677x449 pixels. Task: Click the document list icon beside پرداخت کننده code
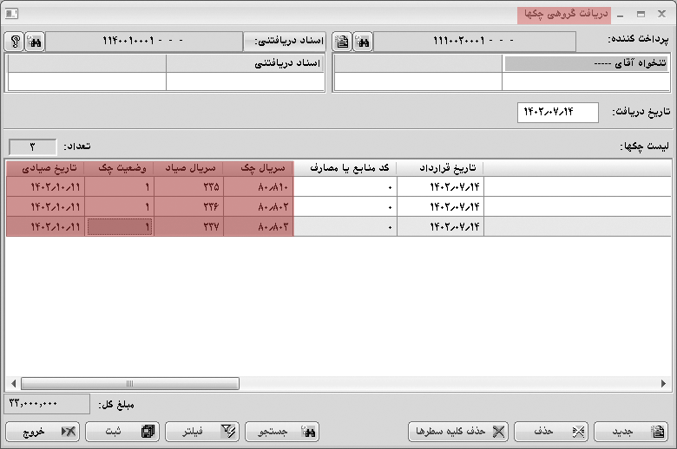[343, 42]
